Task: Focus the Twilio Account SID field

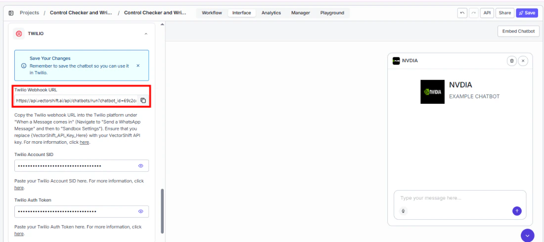Action: (82, 166)
